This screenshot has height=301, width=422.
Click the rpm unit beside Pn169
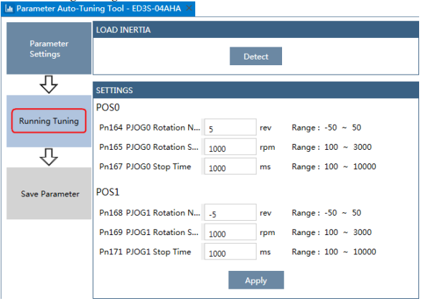(267, 233)
